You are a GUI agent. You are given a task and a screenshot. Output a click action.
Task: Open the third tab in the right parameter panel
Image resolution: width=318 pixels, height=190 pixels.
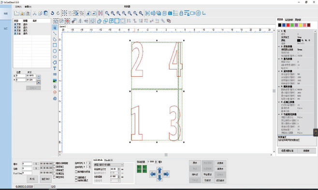298,20
